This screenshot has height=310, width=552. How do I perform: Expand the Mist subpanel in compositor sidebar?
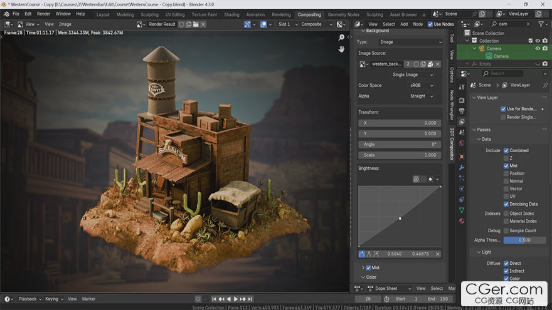pos(363,268)
